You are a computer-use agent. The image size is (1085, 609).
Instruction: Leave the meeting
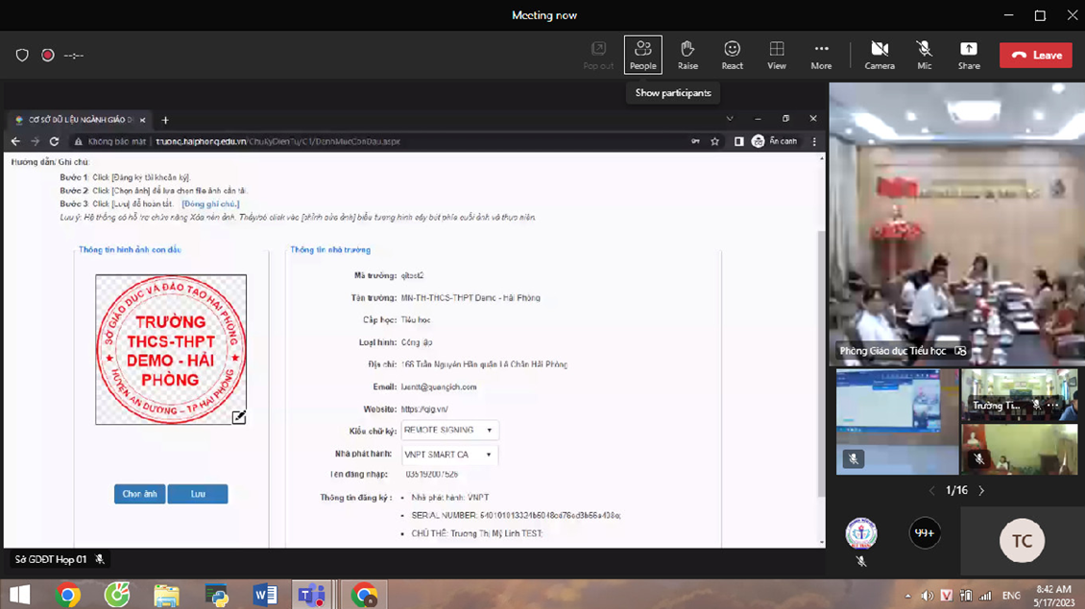[1036, 56]
